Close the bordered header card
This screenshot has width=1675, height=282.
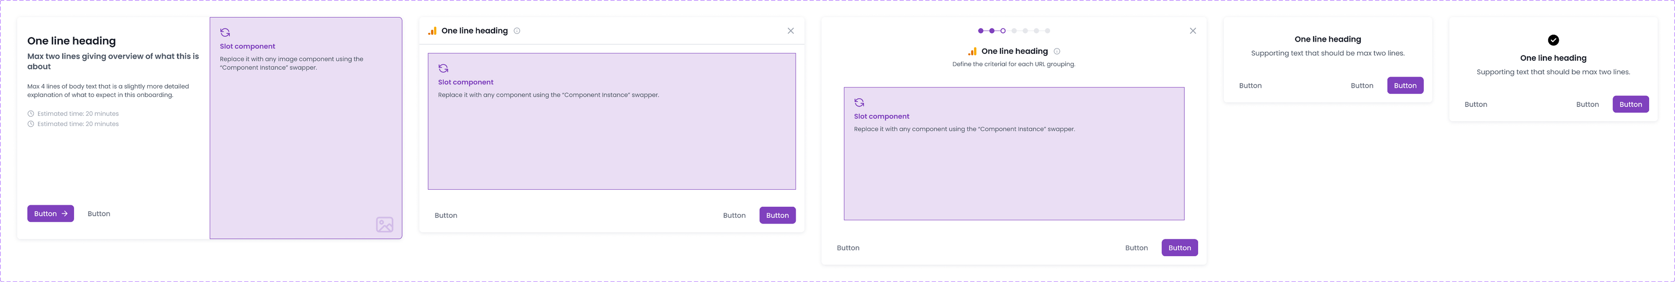(791, 30)
